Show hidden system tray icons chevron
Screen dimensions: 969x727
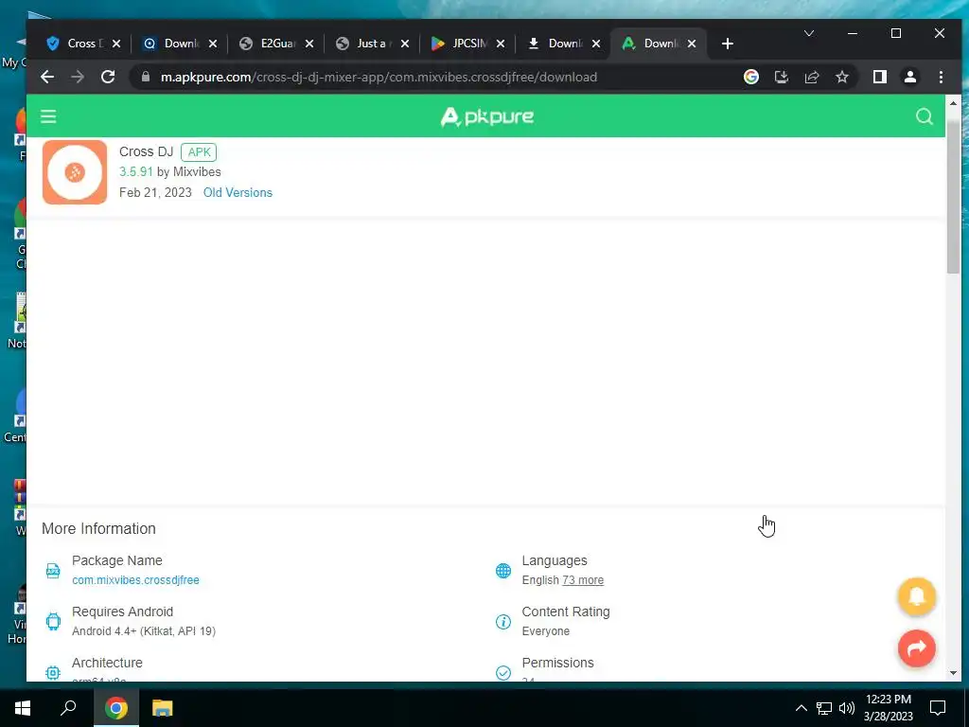click(801, 708)
